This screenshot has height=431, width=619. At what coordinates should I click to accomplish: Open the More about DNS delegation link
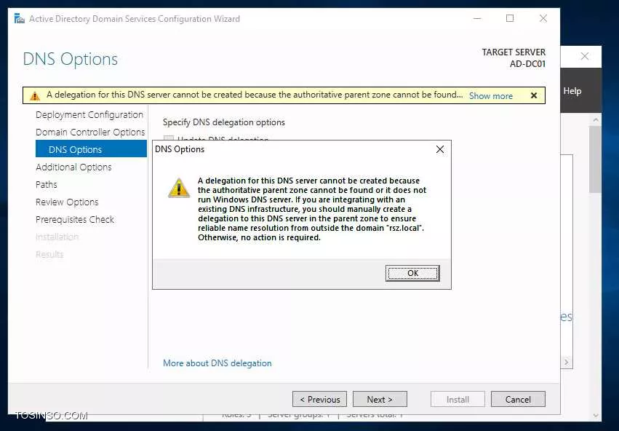click(x=217, y=363)
